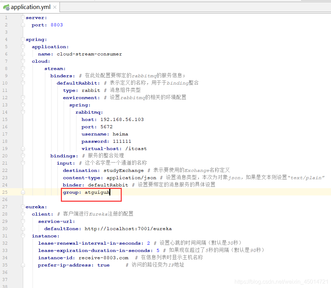Click the instance-id value receive-8803.com
This screenshot has width=331, height=288.
point(103,258)
